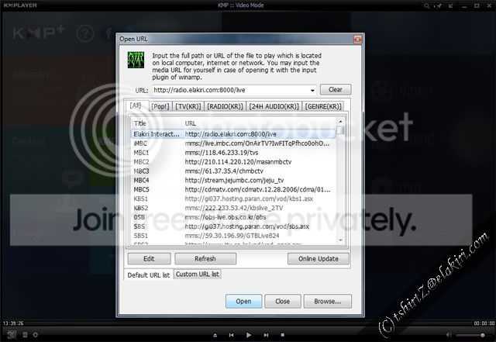
Task: Click the eject/open file button
Action: coord(215,335)
